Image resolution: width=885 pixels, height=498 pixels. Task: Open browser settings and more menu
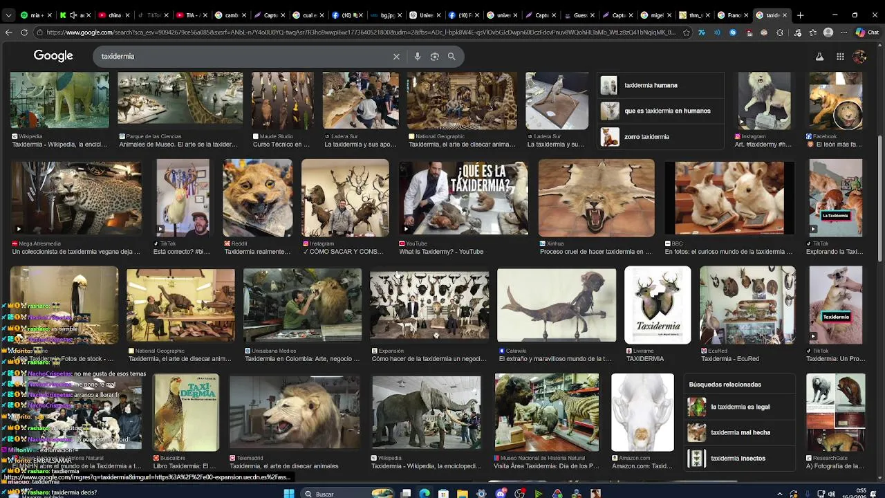(x=844, y=33)
